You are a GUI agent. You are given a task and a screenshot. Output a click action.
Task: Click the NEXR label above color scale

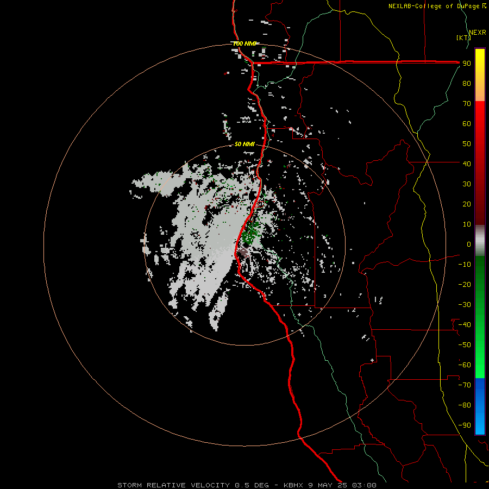pos(477,33)
